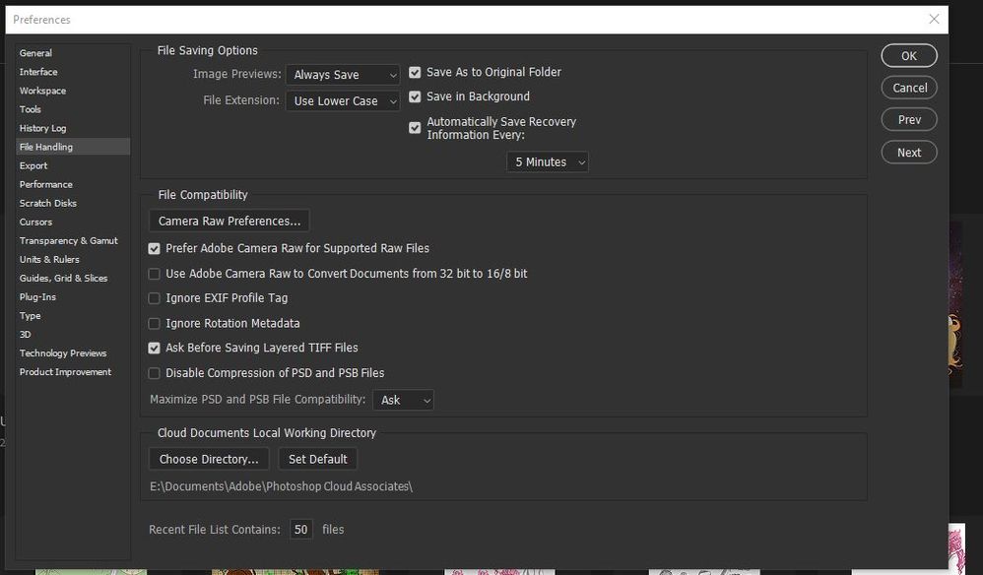Open the File Extension dropdown
Image resolution: width=983 pixels, height=575 pixels.
343,100
